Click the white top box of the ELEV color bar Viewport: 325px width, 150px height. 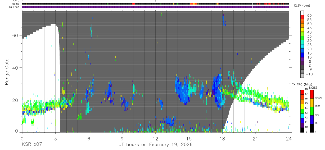pos(302,13)
